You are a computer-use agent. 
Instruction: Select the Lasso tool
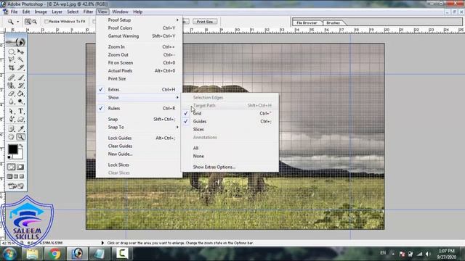(x=12, y=59)
